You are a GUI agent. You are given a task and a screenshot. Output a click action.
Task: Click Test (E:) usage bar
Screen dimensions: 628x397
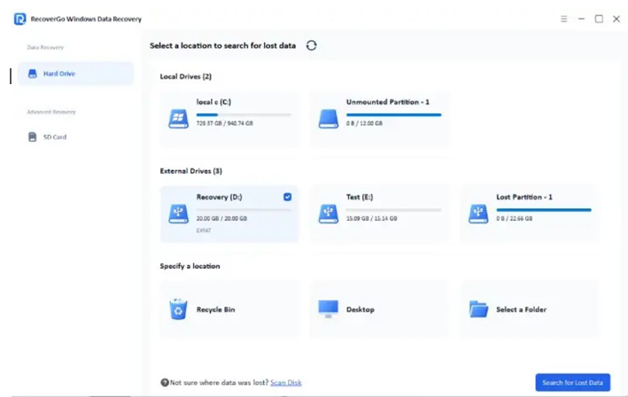point(393,210)
